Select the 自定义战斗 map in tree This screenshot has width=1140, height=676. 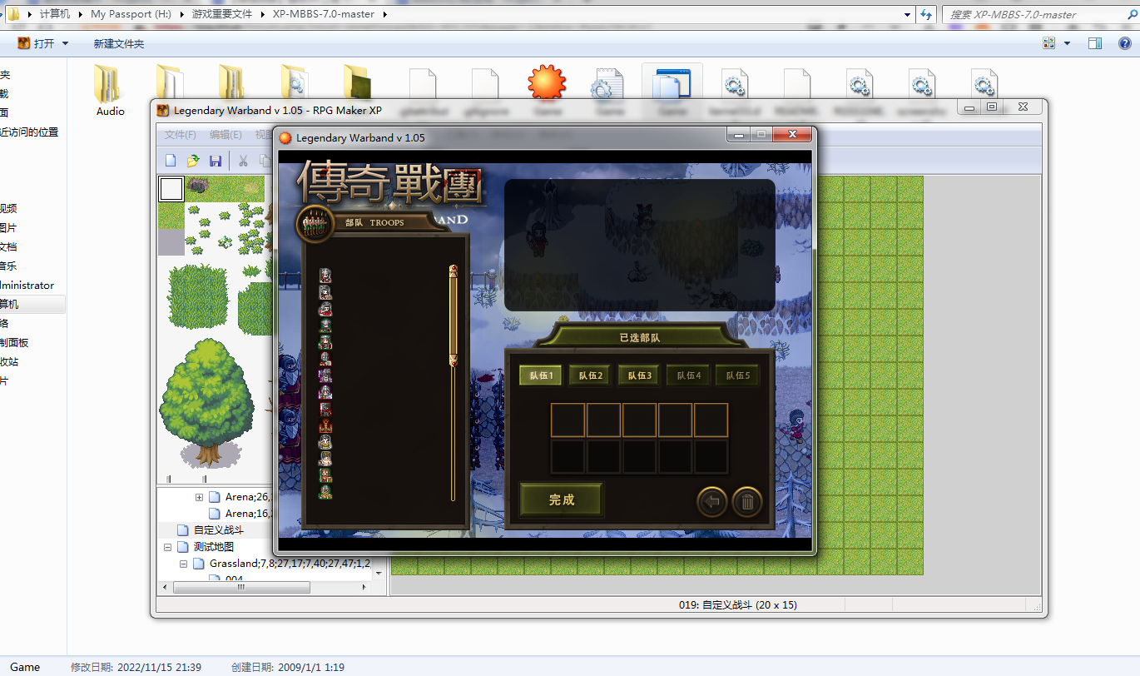219,530
